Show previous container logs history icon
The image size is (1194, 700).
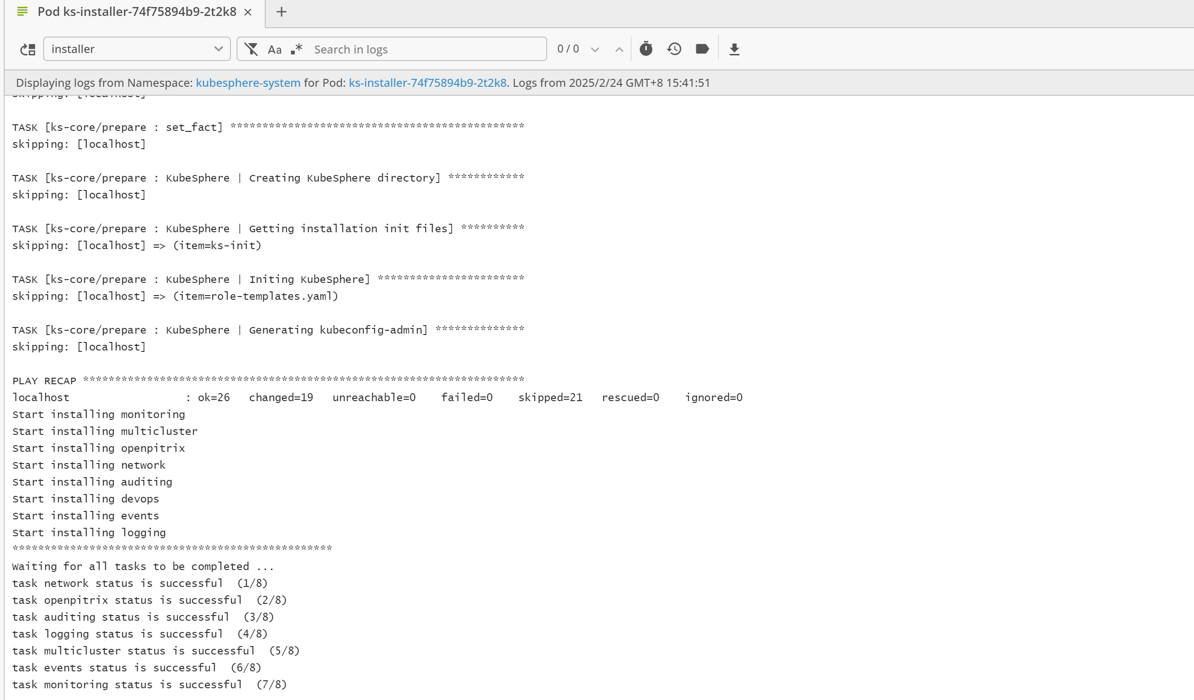coord(674,49)
